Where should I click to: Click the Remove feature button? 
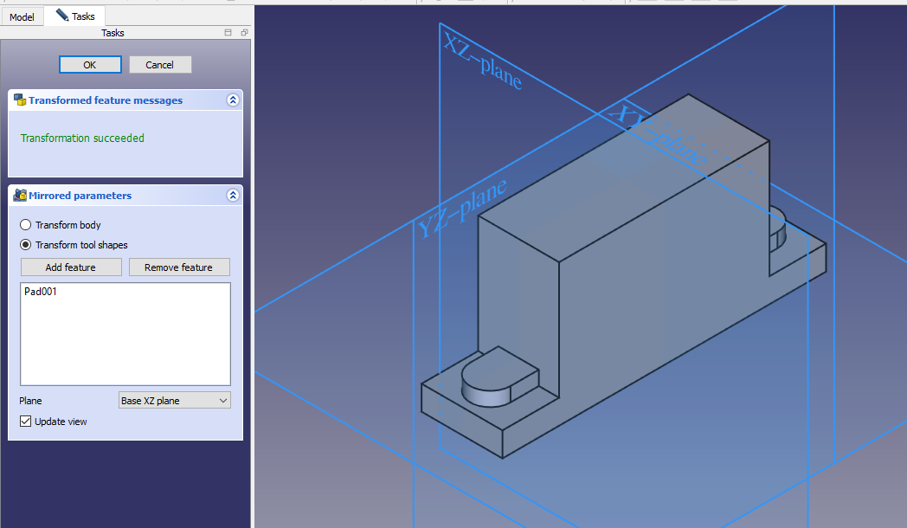click(x=179, y=267)
